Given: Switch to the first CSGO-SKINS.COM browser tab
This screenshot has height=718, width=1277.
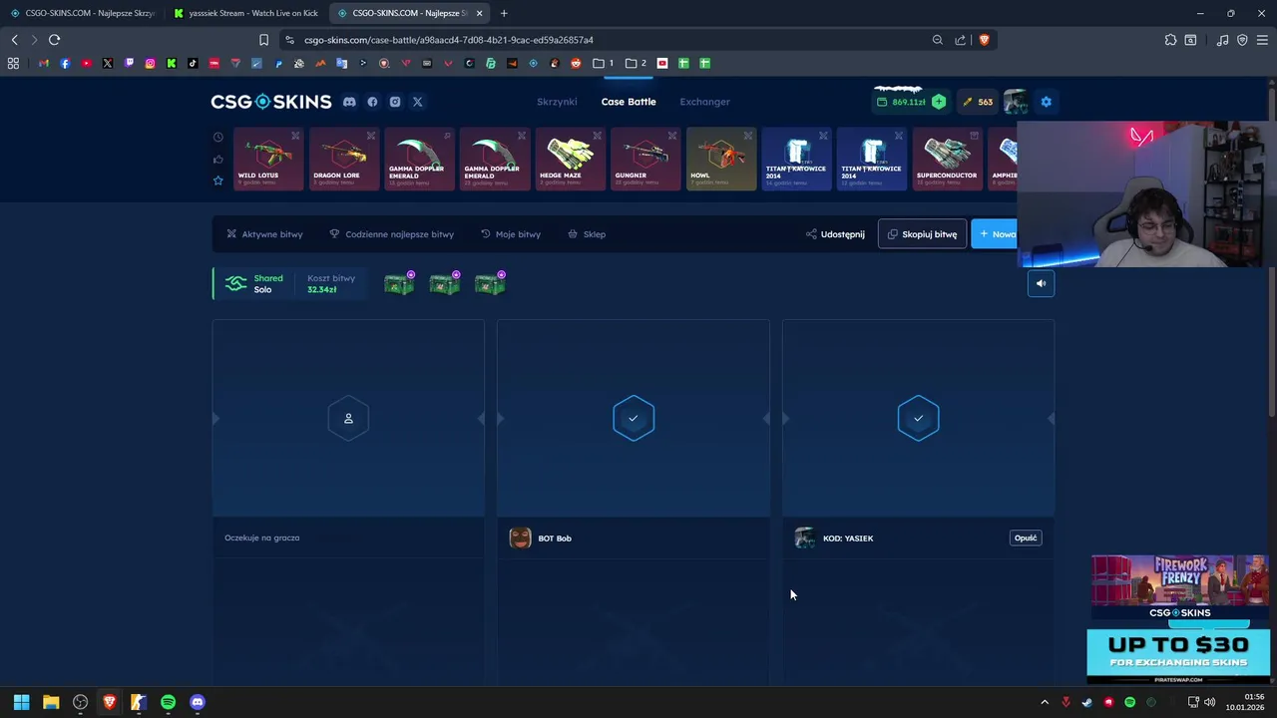Looking at the screenshot, I should pos(83,13).
